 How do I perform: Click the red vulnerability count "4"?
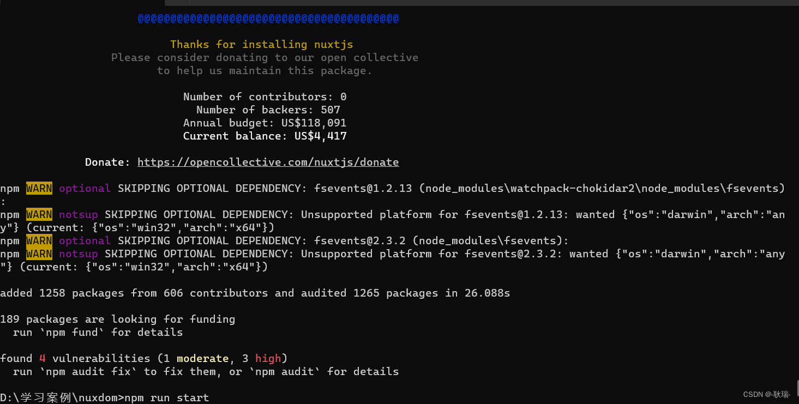point(43,359)
